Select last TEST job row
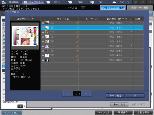 pyautogui.click(x=92, y=60)
